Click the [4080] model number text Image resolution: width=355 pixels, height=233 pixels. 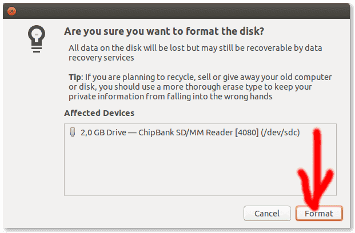(247, 132)
